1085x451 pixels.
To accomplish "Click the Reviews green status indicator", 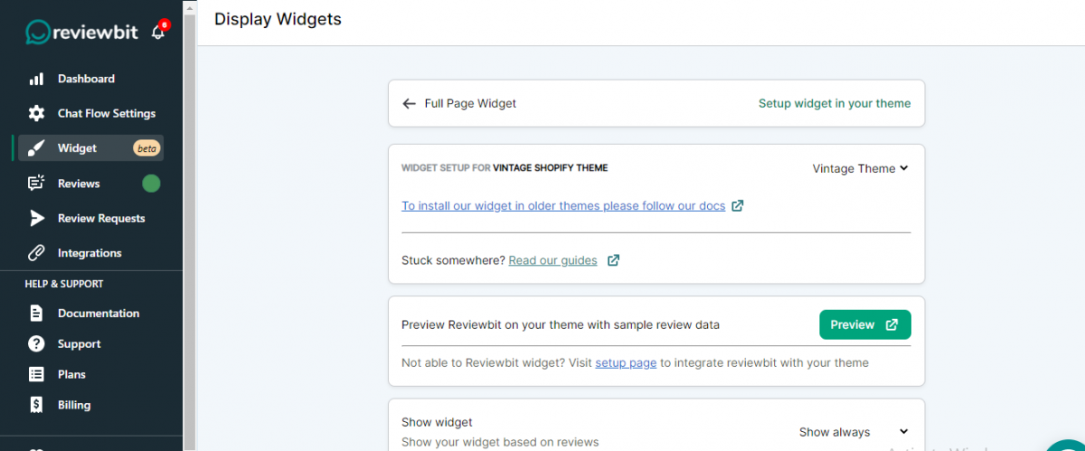I will [151, 183].
